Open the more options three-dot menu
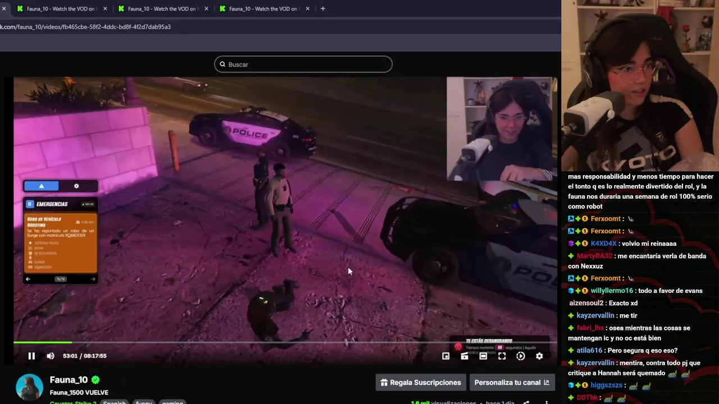The height and width of the screenshot is (404, 719). [546, 402]
